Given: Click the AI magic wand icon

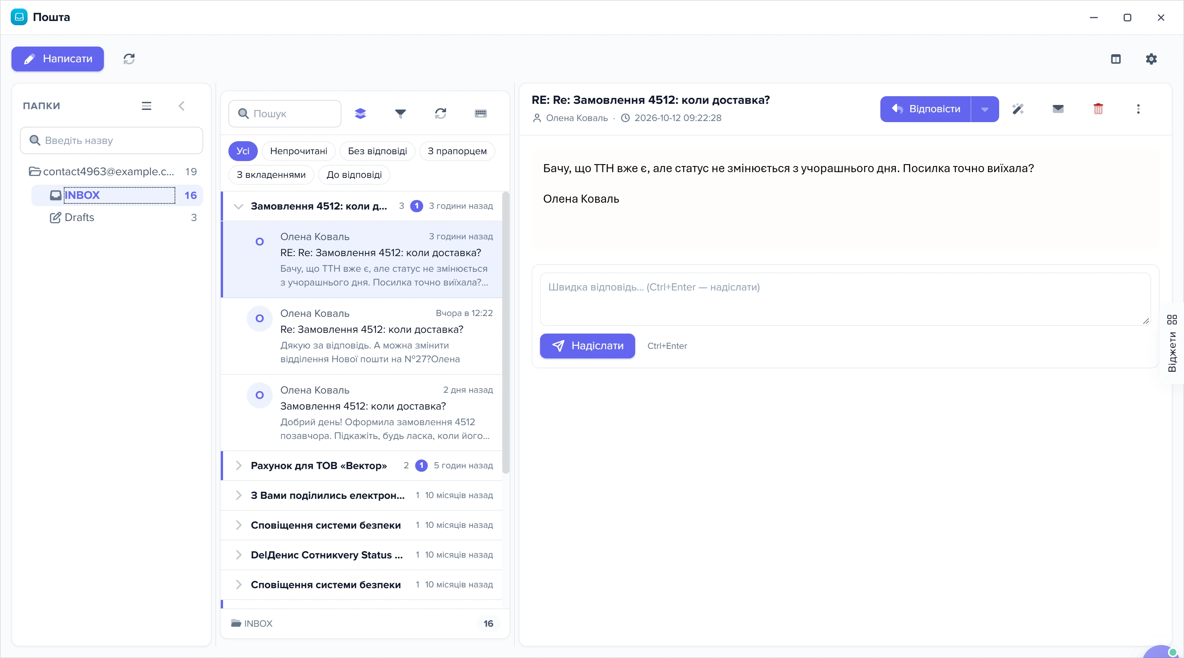Looking at the screenshot, I should pos(1018,109).
